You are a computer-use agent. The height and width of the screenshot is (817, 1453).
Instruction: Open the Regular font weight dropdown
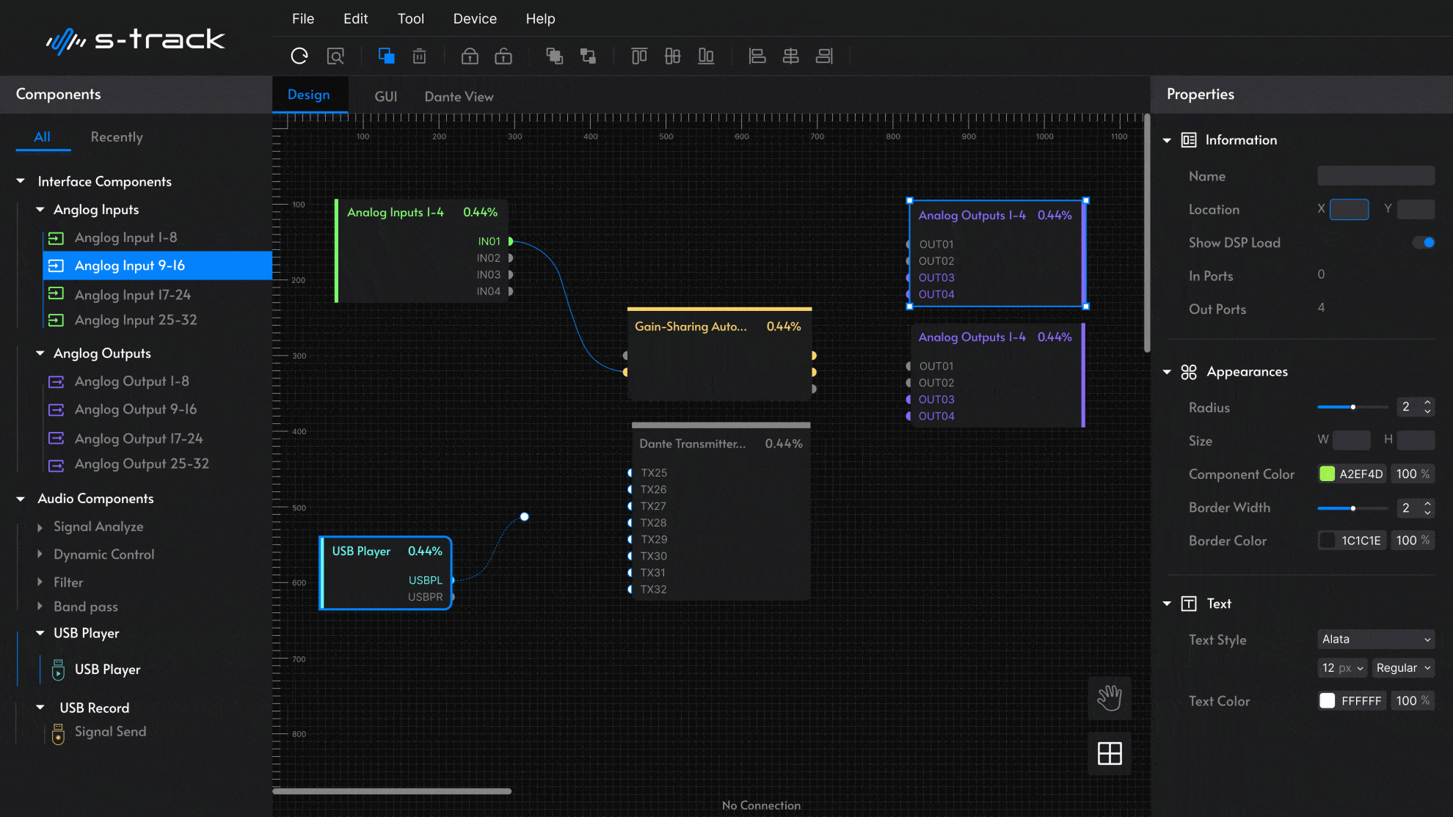tap(1403, 668)
